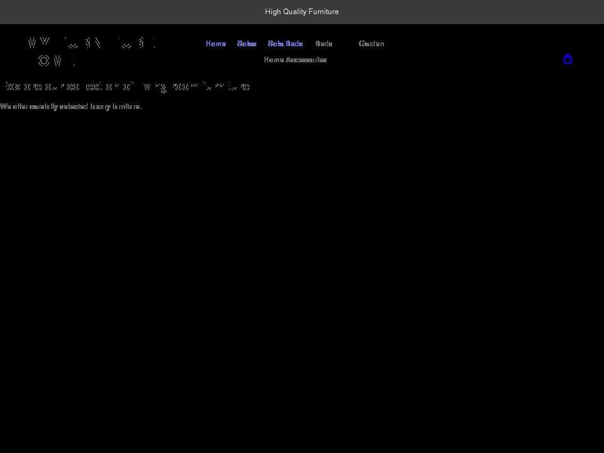Choose Beds from the top menu
604x453 pixels.
coord(324,43)
